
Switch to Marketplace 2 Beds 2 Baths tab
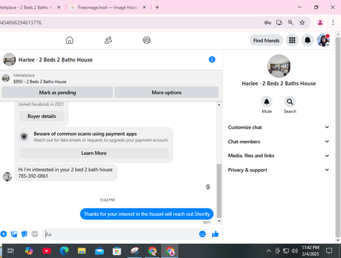click(x=27, y=7)
